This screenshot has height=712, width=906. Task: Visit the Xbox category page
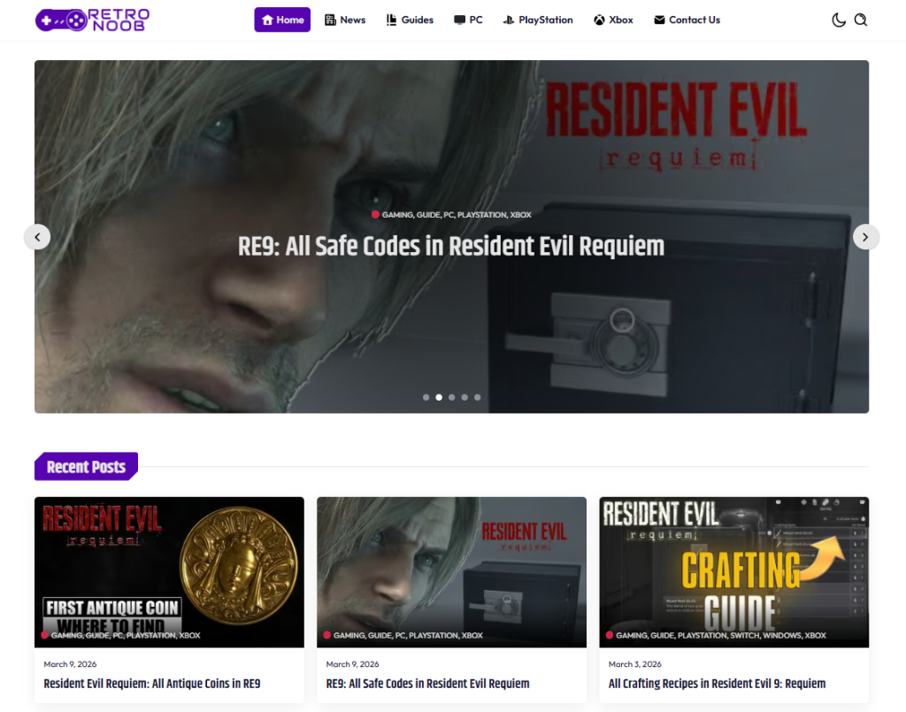(613, 19)
